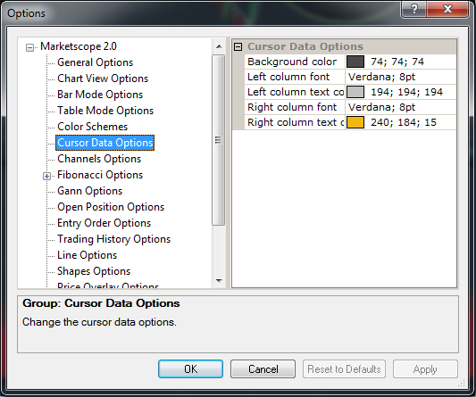
Task: Open the help question mark button
Action: click(x=414, y=9)
